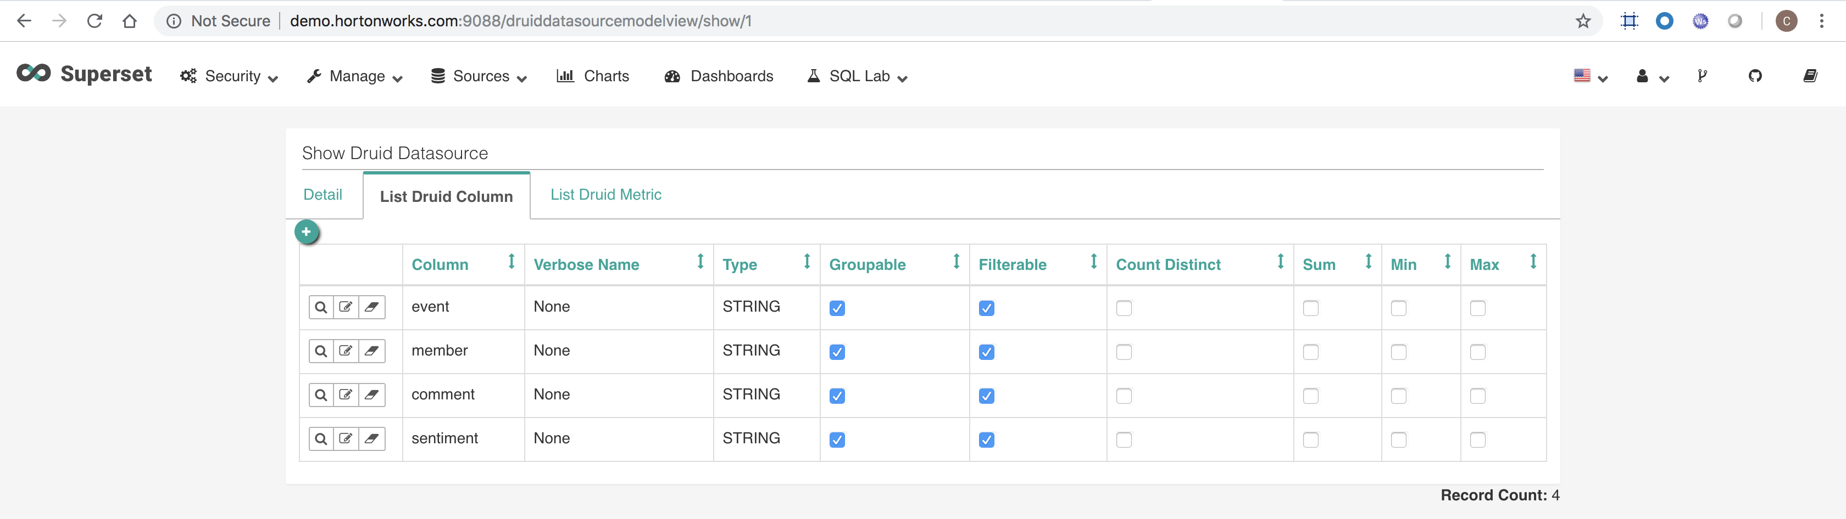Click the version branch icon in navbar
The height and width of the screenshot is (519, 1846).
1702,76
